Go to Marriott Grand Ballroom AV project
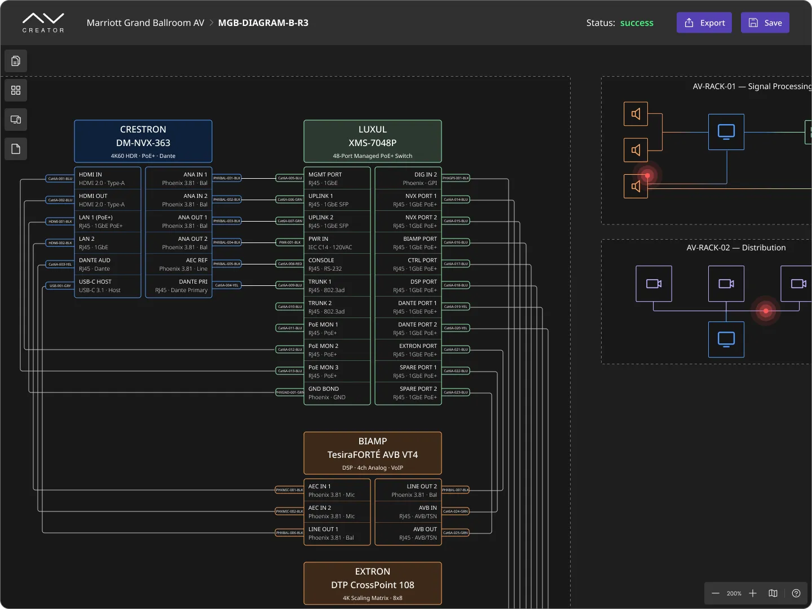Image resolution: width=812 pixels, height=609 pixels. coord(145,23)
